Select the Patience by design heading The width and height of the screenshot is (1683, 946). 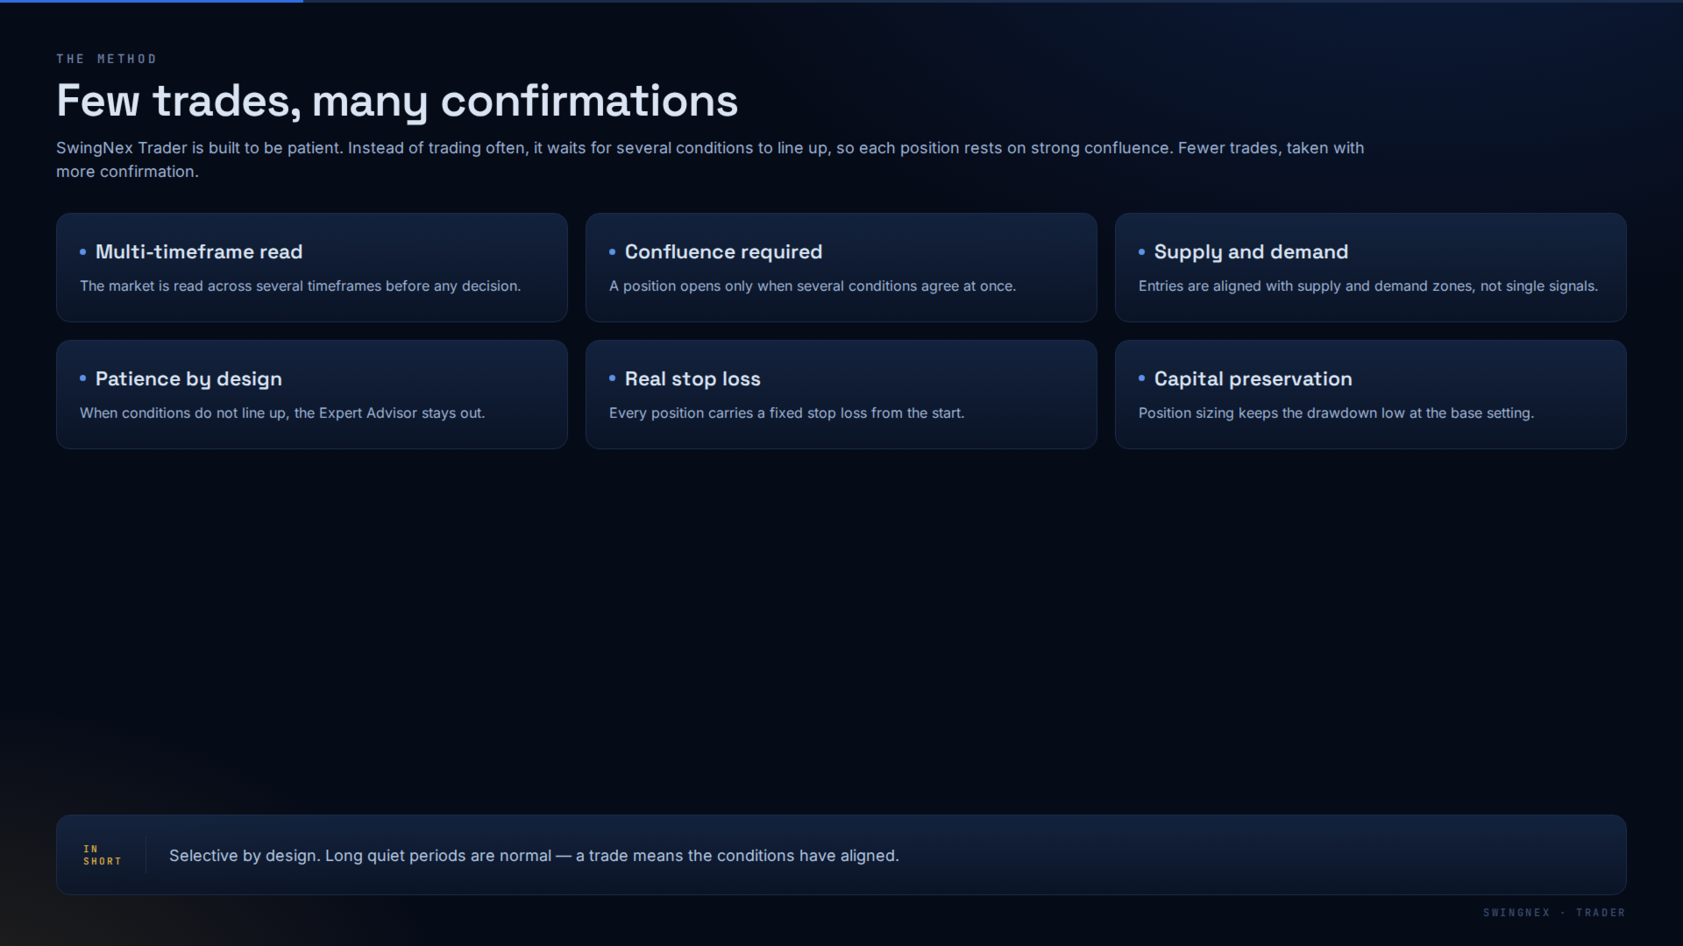click(188, 379)
